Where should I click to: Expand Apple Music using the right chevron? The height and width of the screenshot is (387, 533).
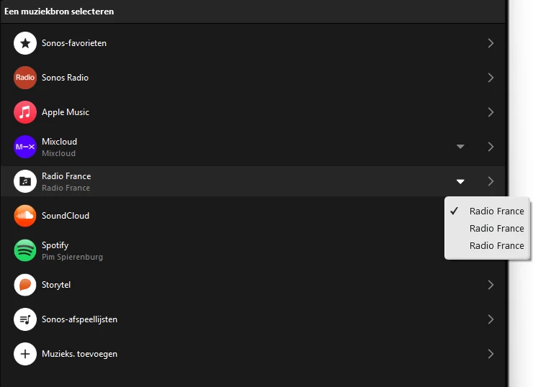[x=491, y=112]
